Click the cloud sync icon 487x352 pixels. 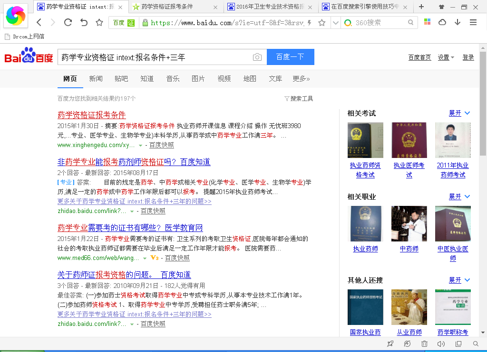click(x=442, y=22)
